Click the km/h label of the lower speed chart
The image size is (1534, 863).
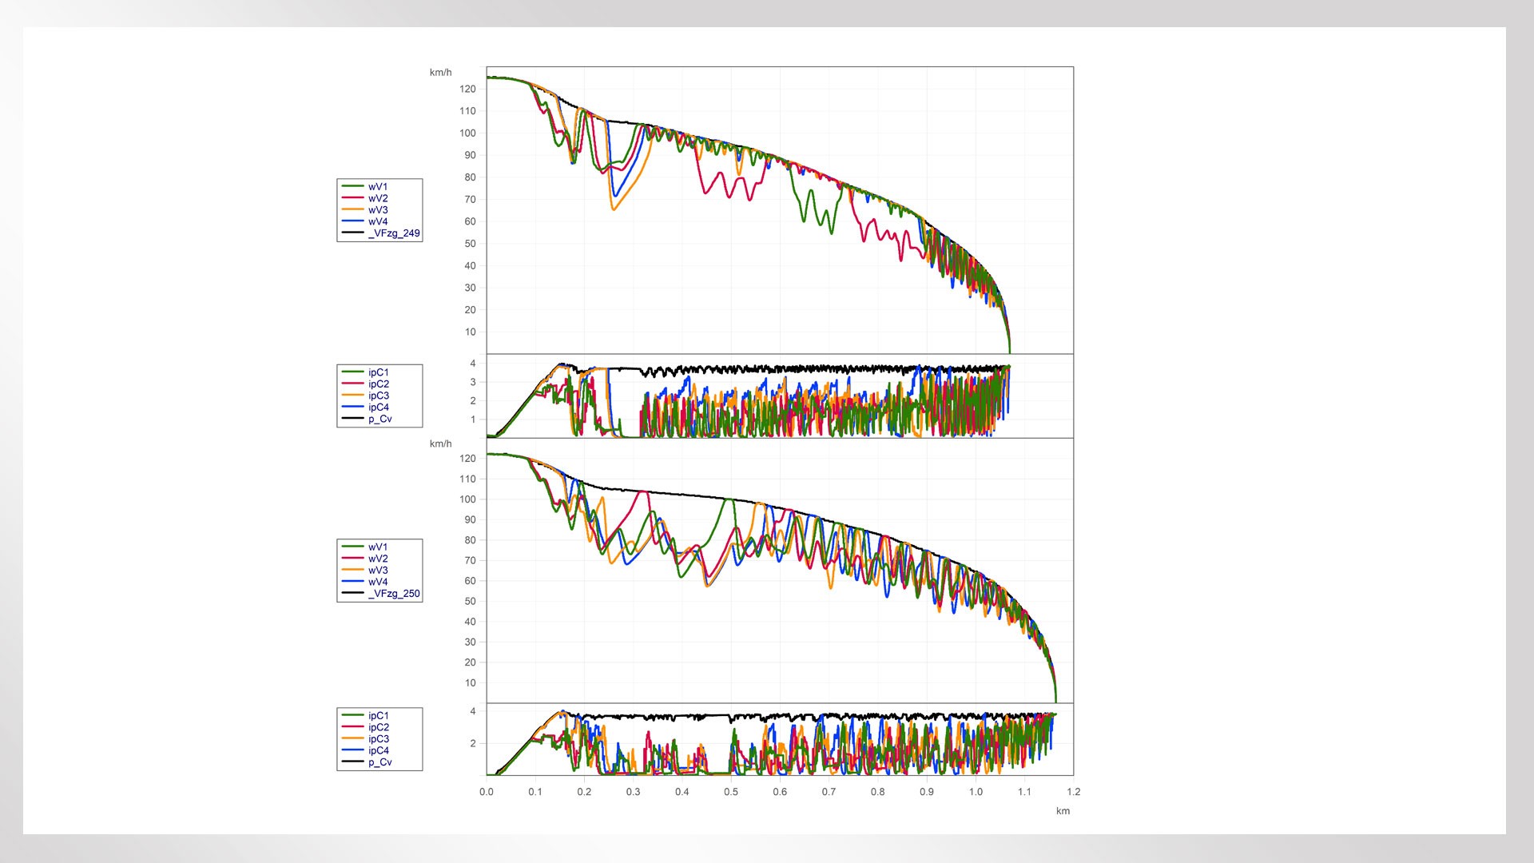[x=440, y=443]
